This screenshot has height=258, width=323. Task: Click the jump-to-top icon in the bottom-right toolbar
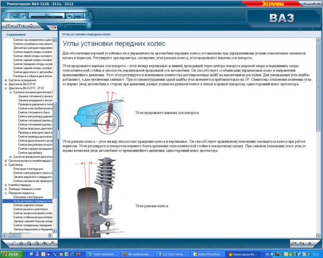point(310,243)
